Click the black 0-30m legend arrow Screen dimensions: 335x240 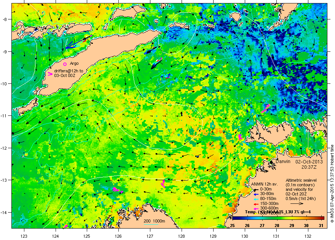255,190
